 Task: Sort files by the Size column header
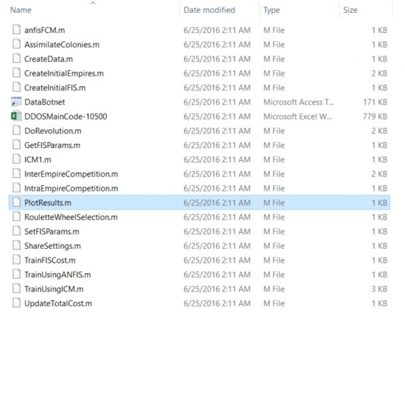[x=350, y=10]
